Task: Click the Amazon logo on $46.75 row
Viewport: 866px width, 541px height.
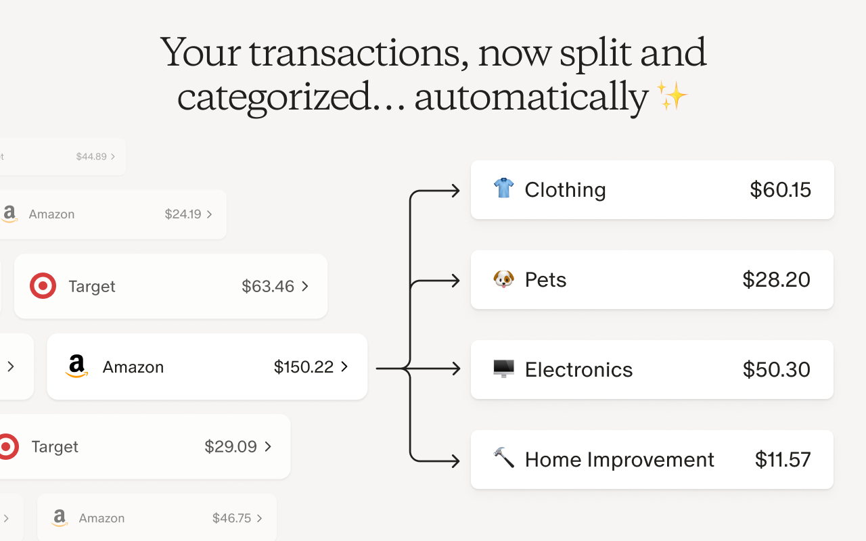Action: point(60,518)
